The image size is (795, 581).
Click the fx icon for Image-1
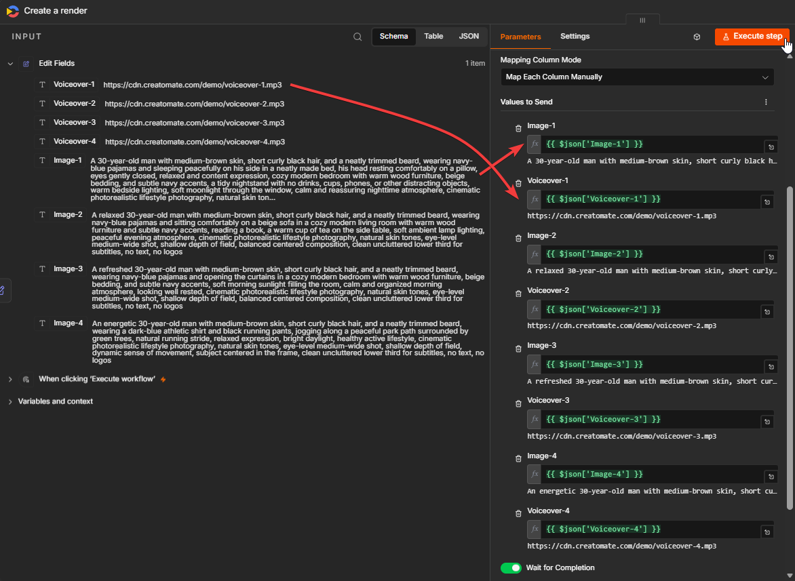coord(535,144)
